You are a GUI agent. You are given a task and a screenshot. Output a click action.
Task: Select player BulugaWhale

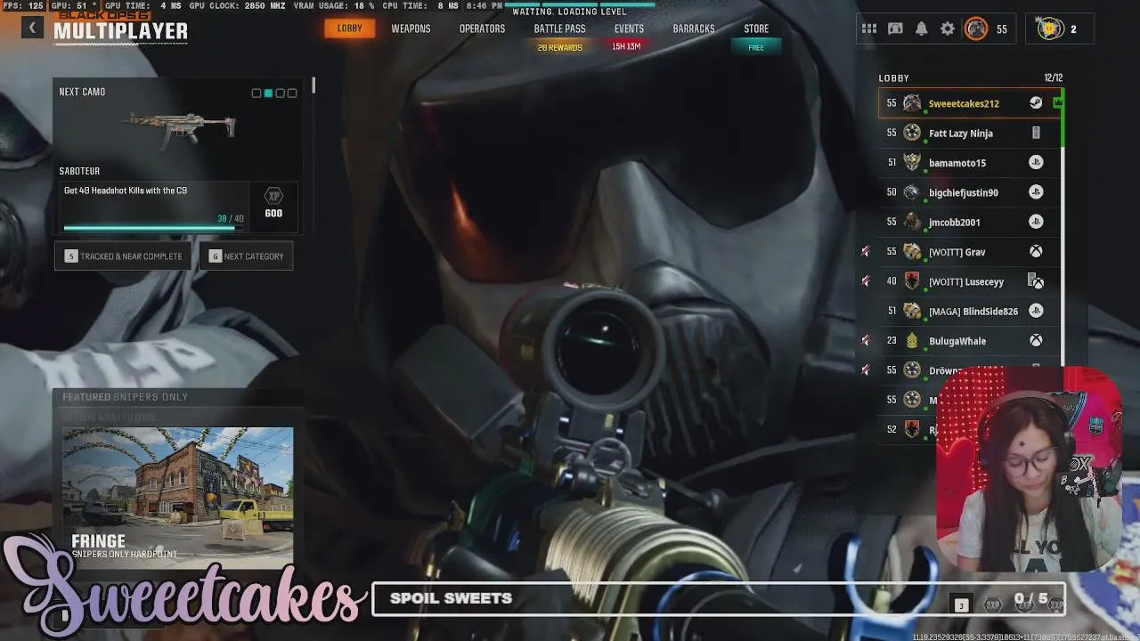click(957, 341)
